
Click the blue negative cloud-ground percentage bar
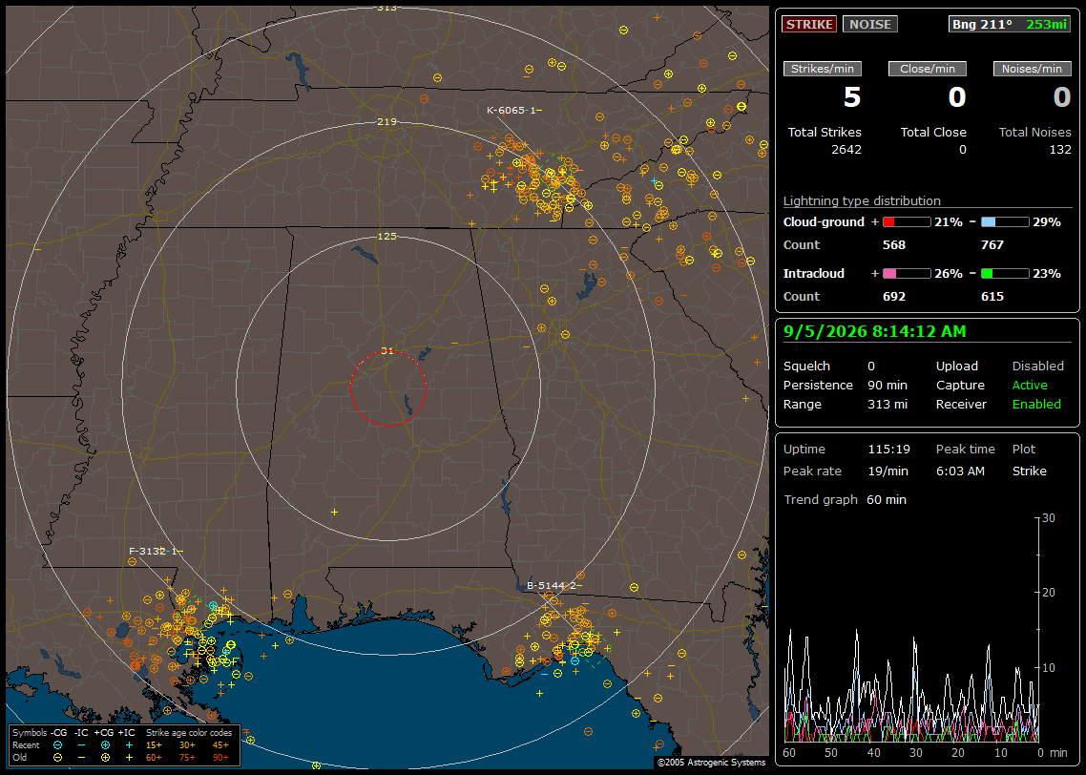click(x=1005, y=222)
